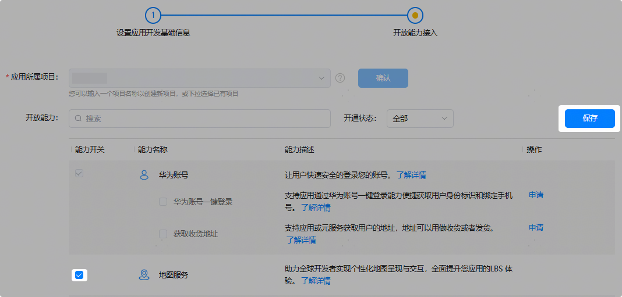Click the 能力开关 column header
The image size is (622, 297).
point(90,150)
